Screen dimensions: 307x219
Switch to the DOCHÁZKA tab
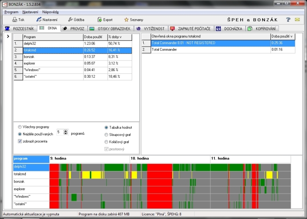230,28
